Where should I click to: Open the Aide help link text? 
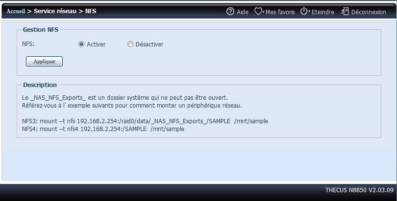click(243, 12)
